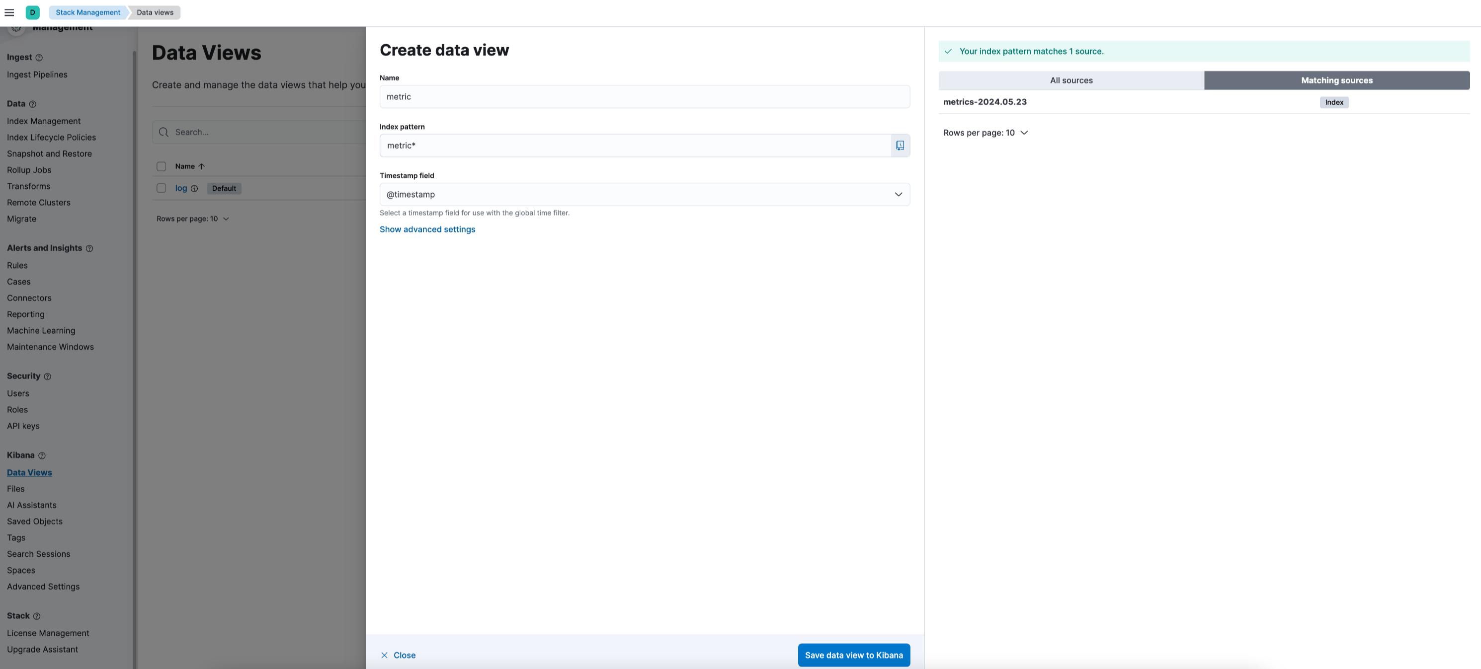The width and height of the screenshot is (1481, 669).
Task: Select Data Views in the sidebar
Action: click(x=29, y=472)
